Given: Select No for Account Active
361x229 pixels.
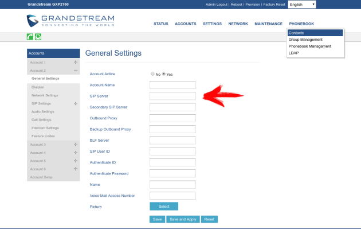Looking at the screenshot, I should point(152,74).
